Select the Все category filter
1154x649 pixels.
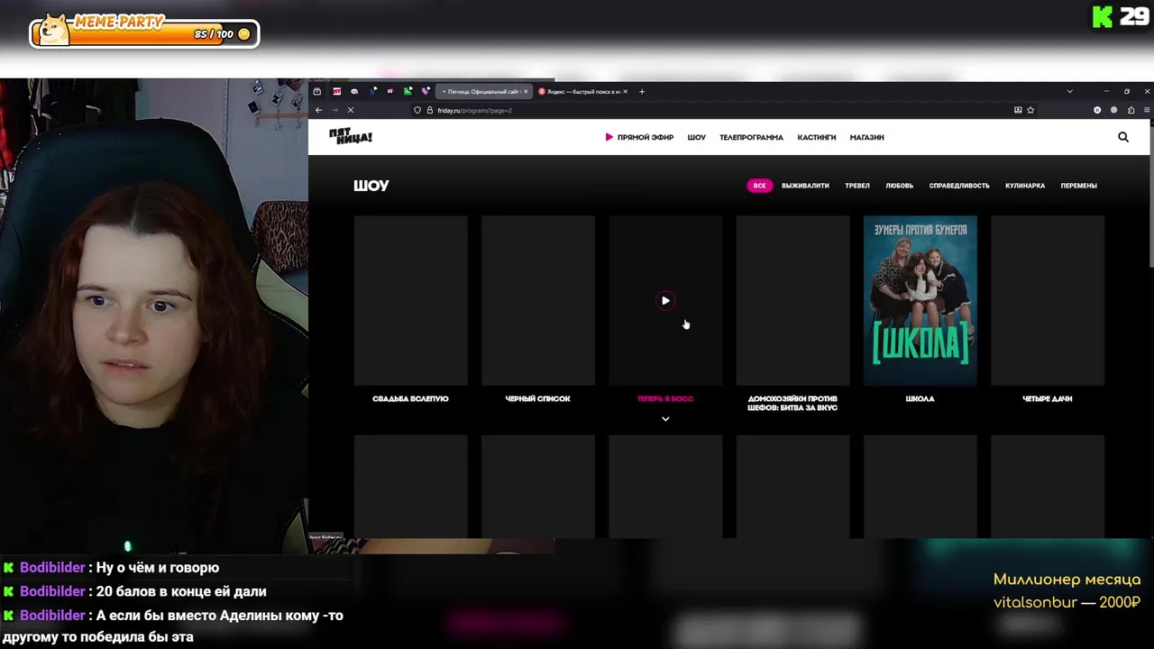pyautogui.click(x=759, y=186)
